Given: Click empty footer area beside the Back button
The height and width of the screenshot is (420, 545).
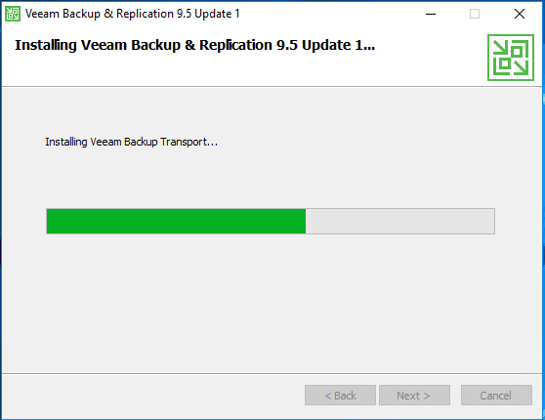Looking at the screenshot, I should pos(153,395).
